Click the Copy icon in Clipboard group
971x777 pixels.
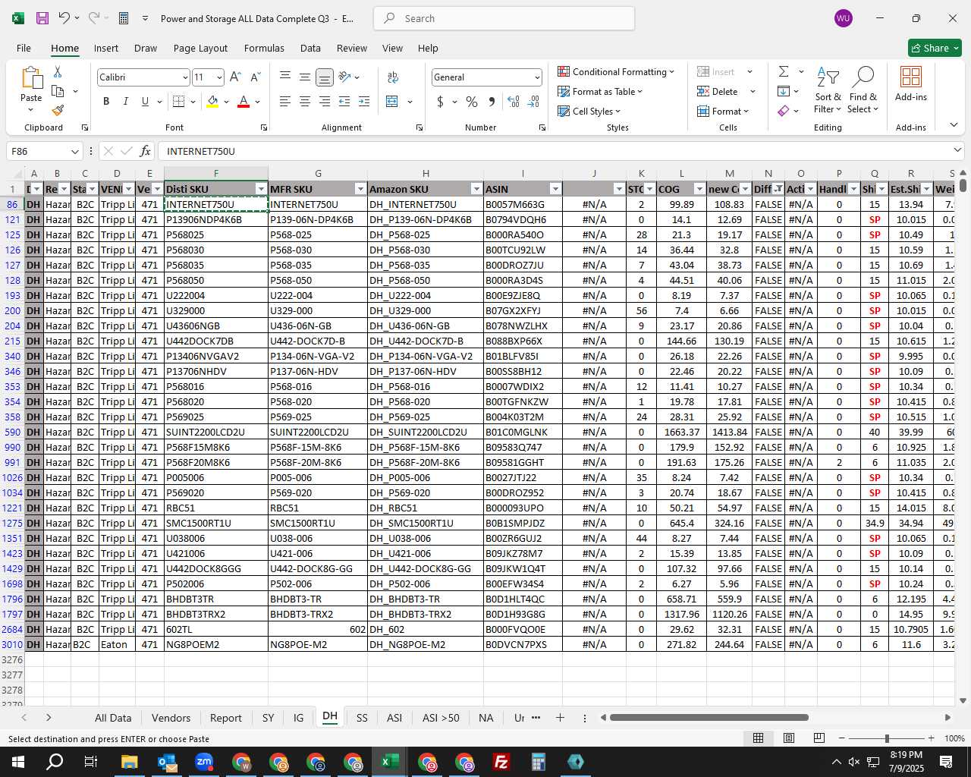tap(58, 91)
